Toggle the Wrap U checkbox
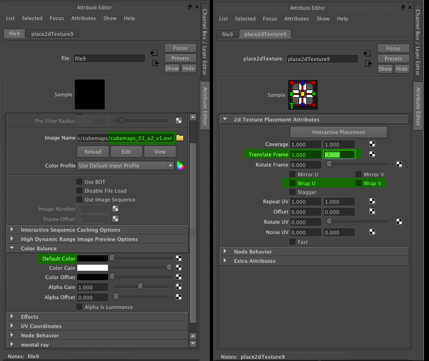This screenshot has width=429, height=361. 293,183
